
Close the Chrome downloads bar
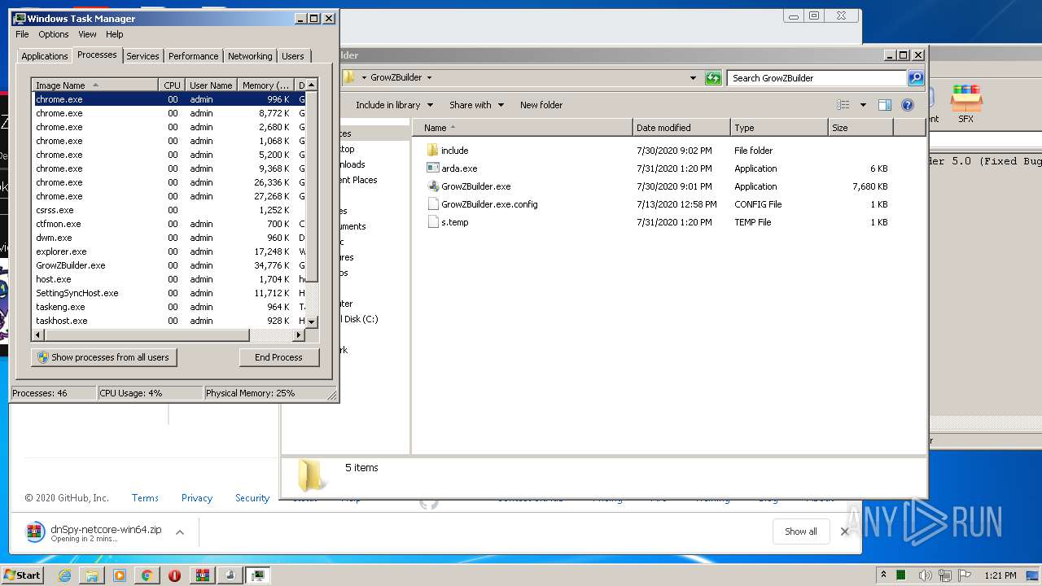pos(844,531)
